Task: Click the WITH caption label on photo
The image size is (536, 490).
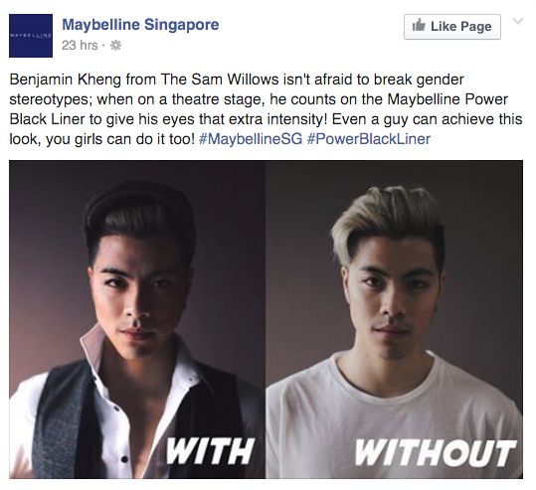Action: [211, 450]
